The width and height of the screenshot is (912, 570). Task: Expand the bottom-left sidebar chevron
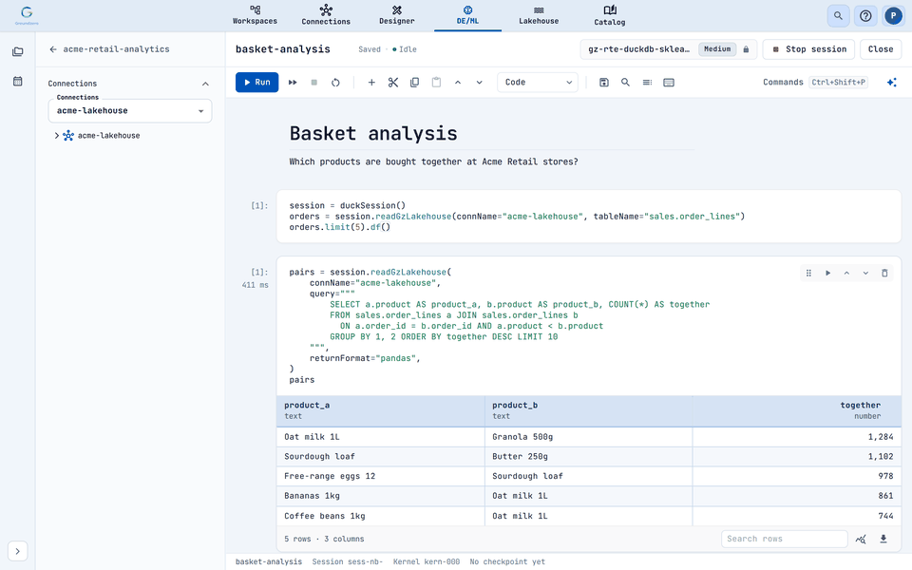click(17, 551)
